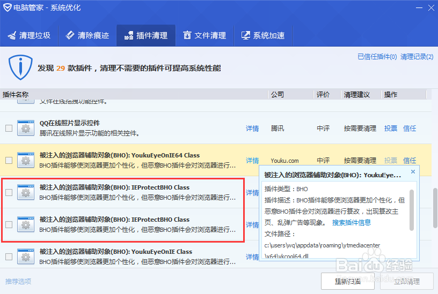Open 已信任插件(0) list
Image resolution: width=438 pixels, height=294 pixels.
pos(377,57)
